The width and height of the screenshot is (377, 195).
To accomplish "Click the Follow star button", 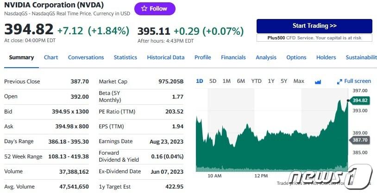I will click(x=155, y=8).
